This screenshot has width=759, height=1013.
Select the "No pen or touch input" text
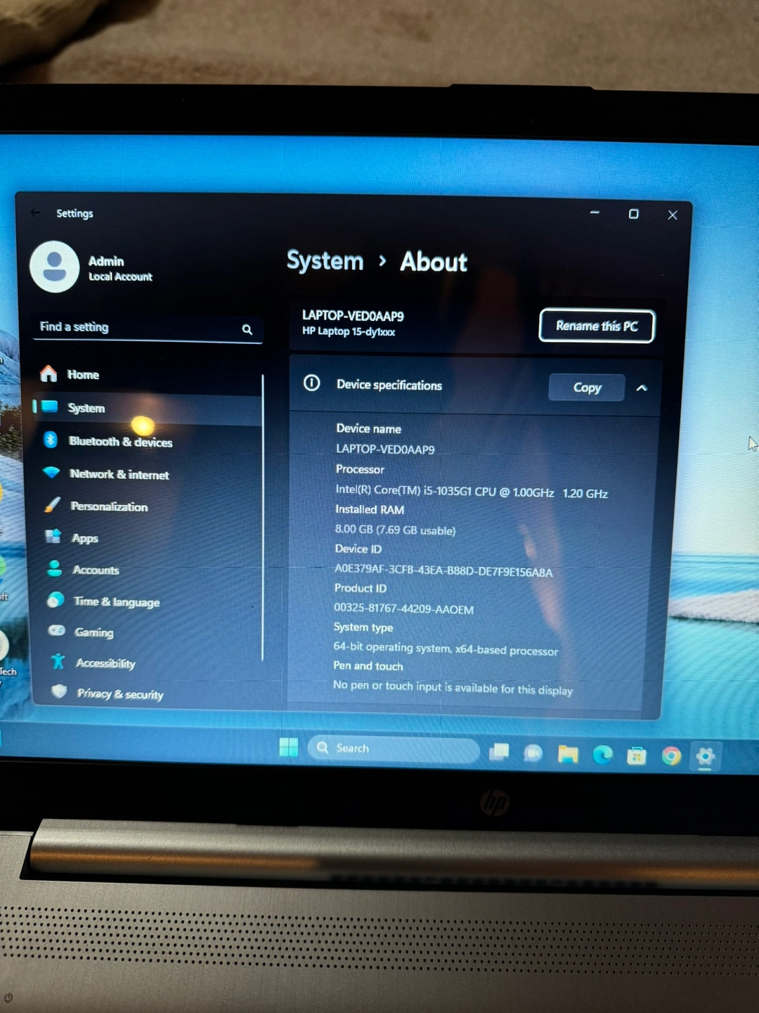(453, 688)
